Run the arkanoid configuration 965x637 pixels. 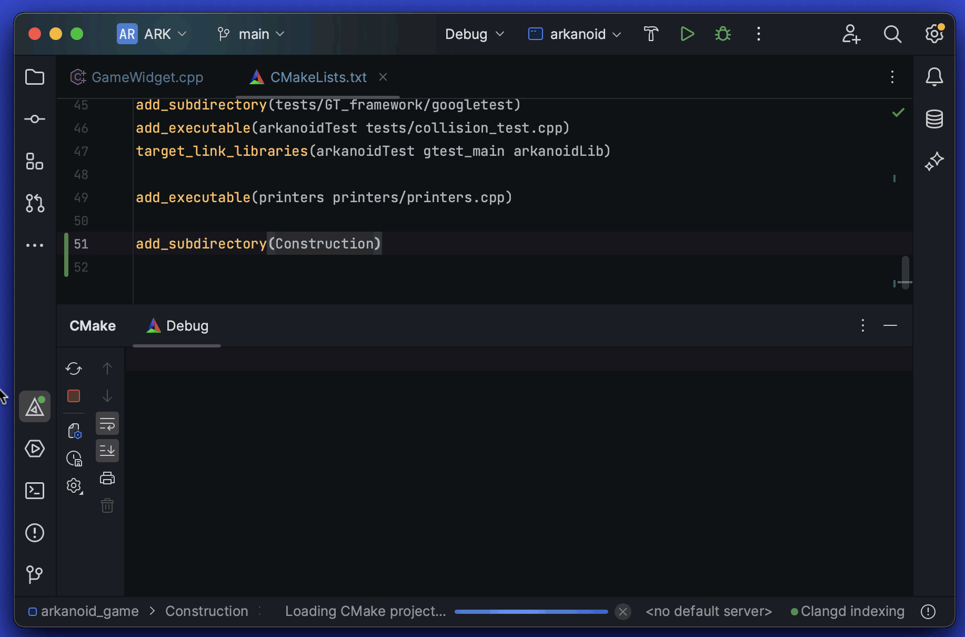point(687,34)
